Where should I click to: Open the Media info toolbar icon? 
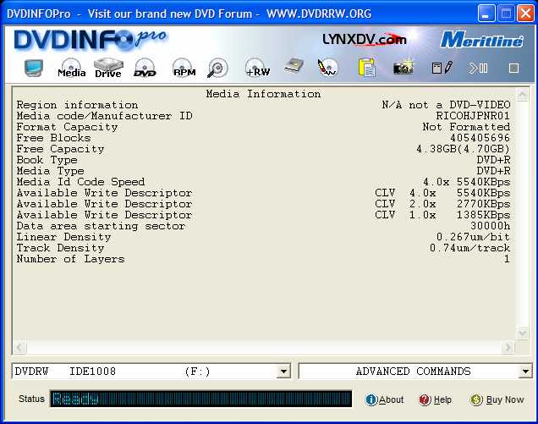click(71, 68)
